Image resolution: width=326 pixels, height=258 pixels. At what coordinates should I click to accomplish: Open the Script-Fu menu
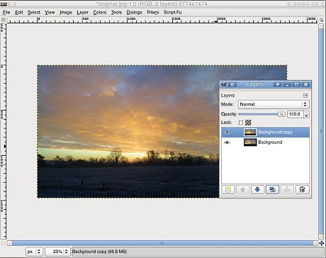[x=173, y=12]
